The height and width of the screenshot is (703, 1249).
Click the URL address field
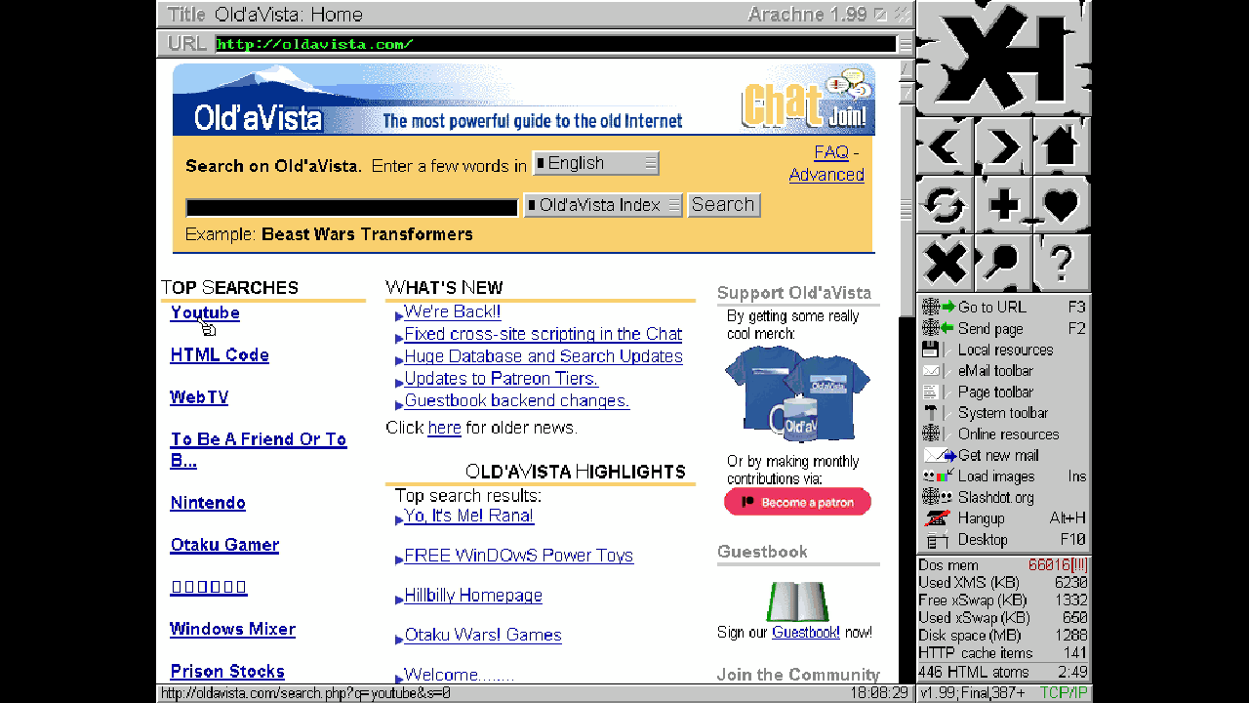[555, 44]
